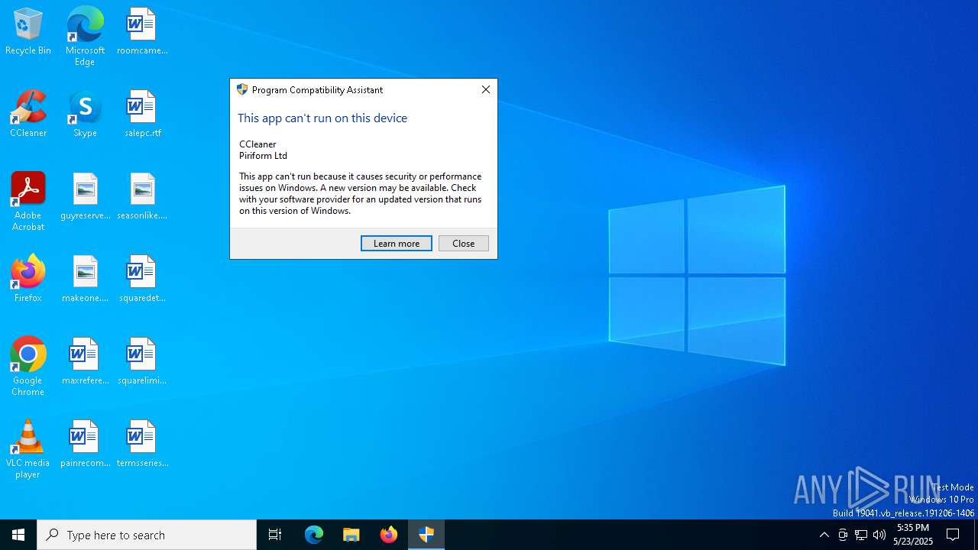
Task: Select the VLC media player shortcut
Action: pyautogui.click(x=28, y=449)
